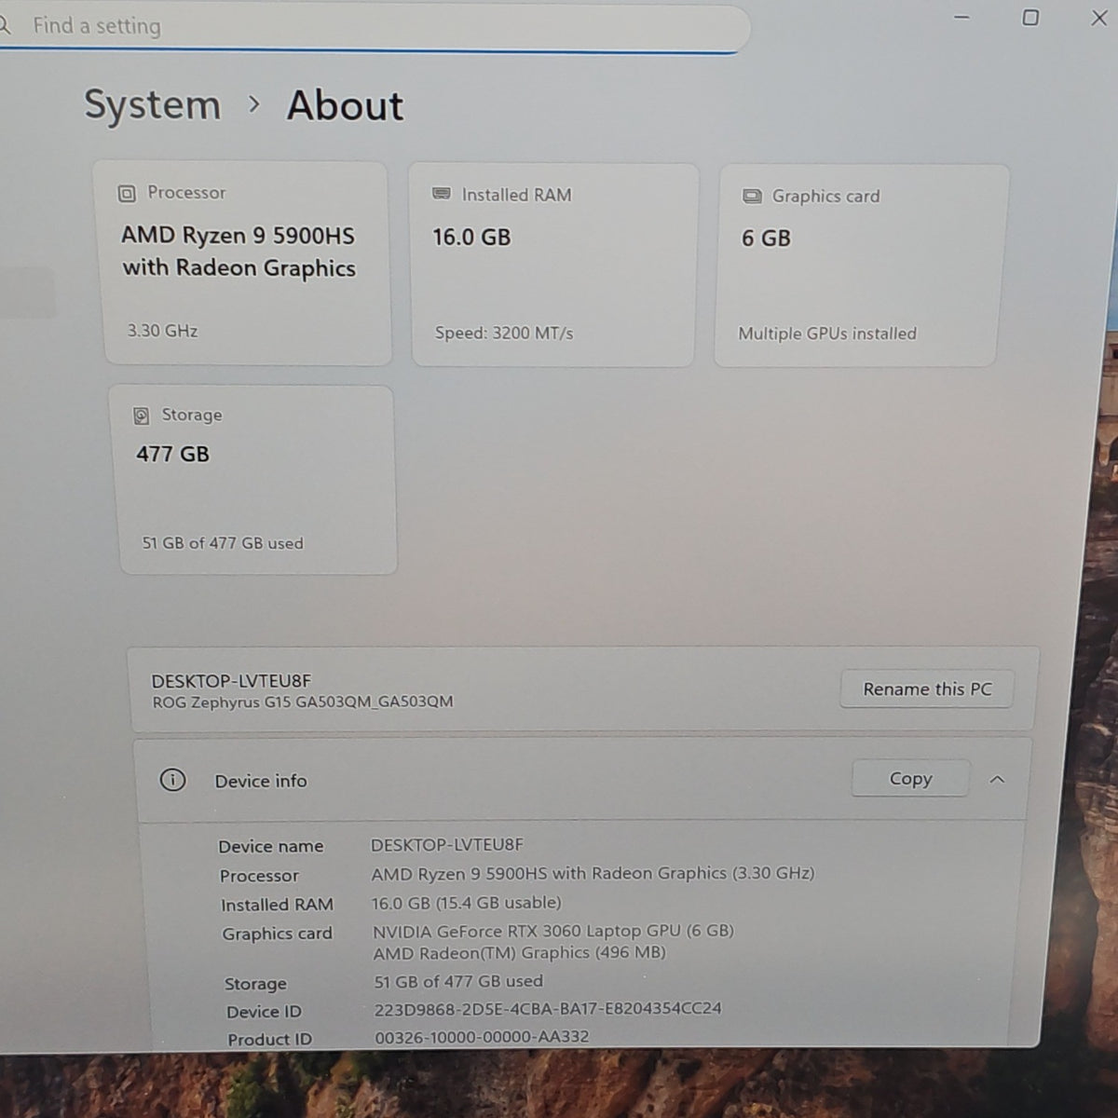Click the Rename this PC button
The width and height of the screenshot is (1118, 1118).
927,689
